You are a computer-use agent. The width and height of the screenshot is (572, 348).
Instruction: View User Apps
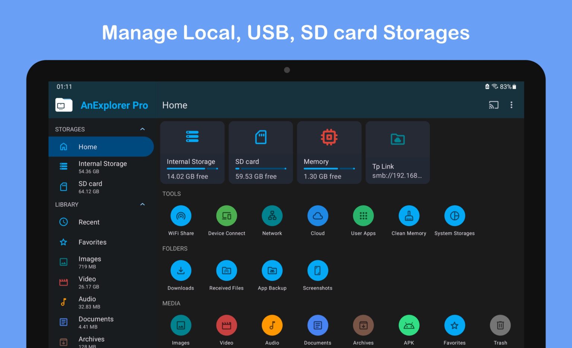(x=363, y=216)
